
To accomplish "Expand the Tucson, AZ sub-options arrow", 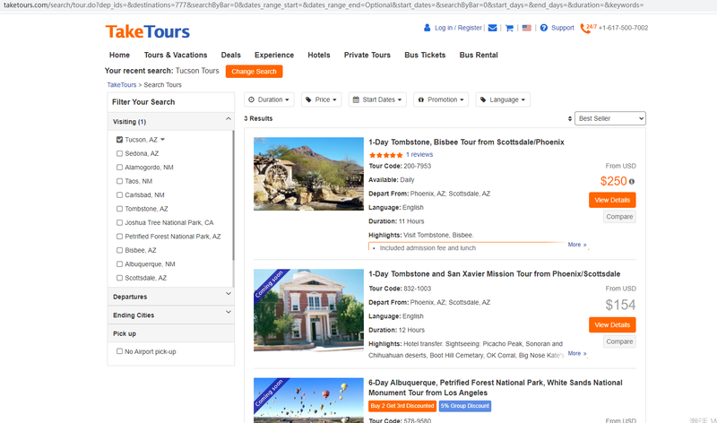I will click(162, 140).
